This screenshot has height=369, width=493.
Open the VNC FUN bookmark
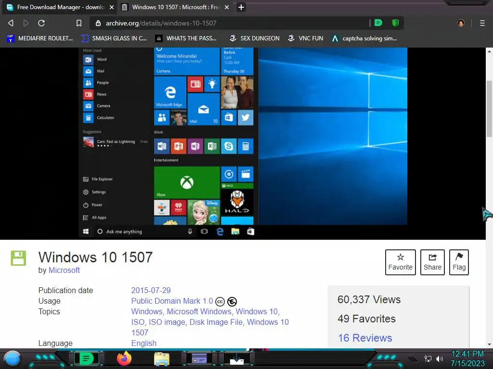305,38
